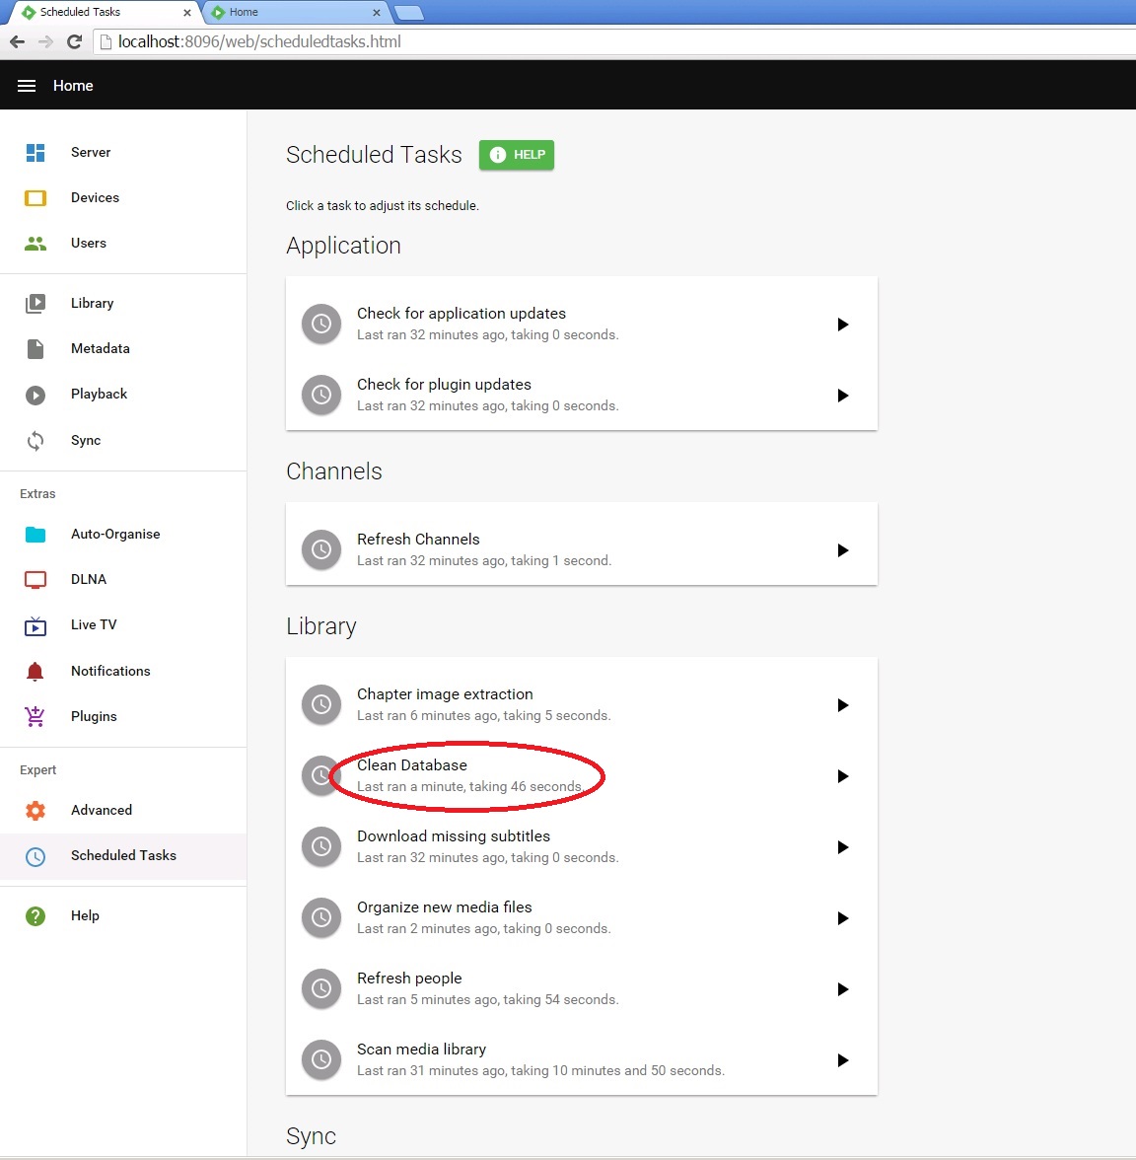Click the green HELP button
The image size is (1136, 1160).
[516, 155]
